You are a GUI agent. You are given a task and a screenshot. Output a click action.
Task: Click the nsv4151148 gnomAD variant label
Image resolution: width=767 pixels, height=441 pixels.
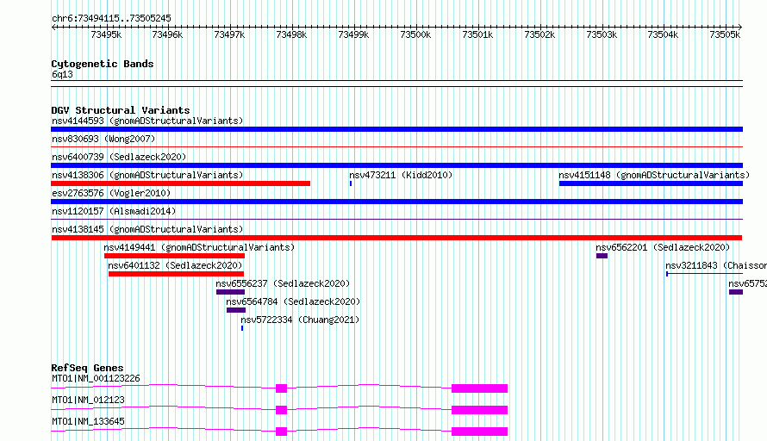pyautogui.click(x=654, y=175)
